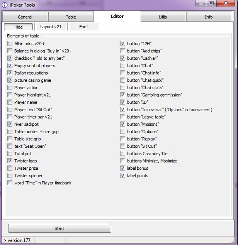Go to the Info tab
Viewport: 238px width, 245px height.
209,17
